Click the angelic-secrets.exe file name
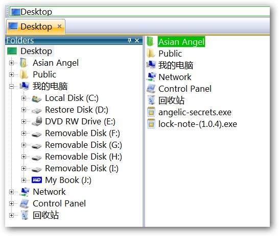 tap(195, 112)
